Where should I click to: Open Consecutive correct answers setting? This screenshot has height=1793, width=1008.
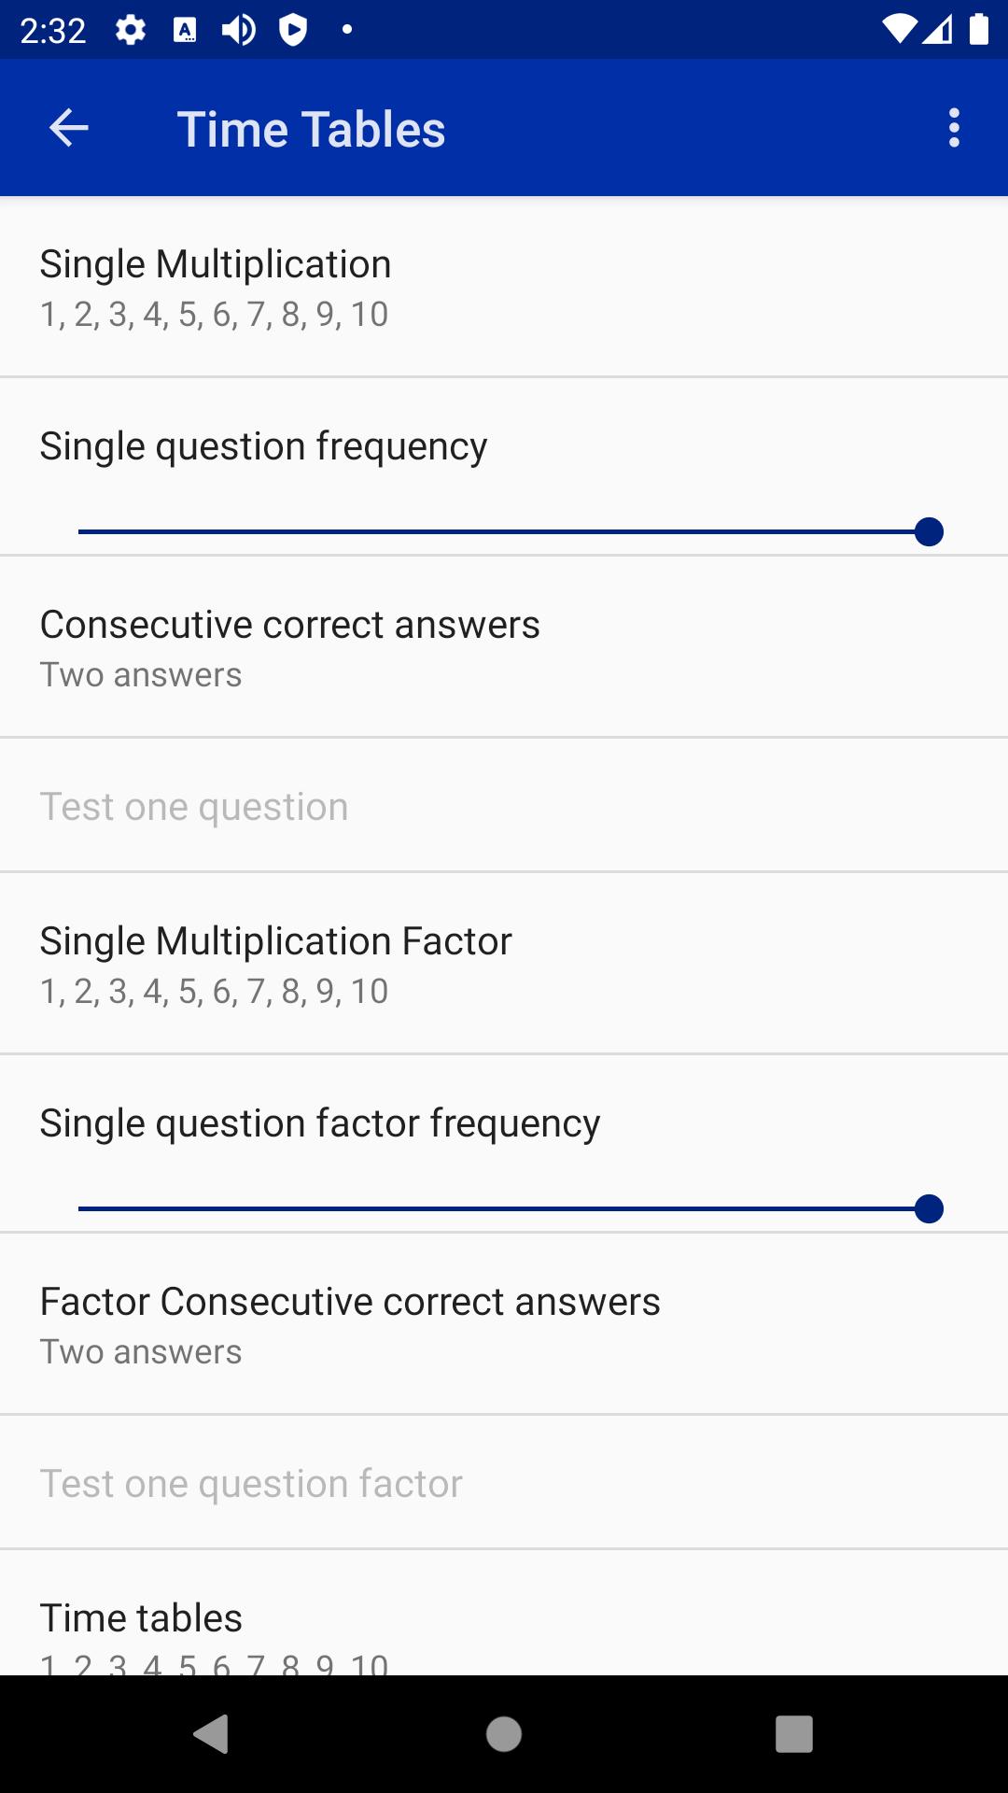(x=504, y=647)
